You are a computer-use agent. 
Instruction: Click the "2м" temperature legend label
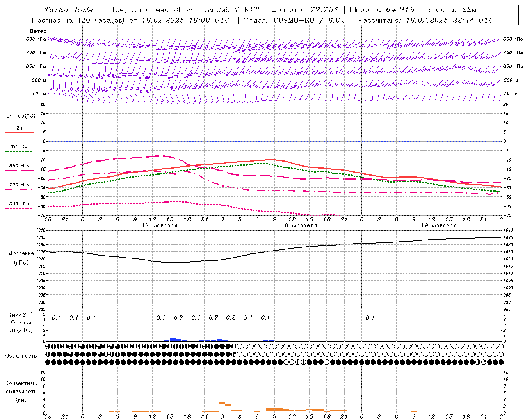pyautogui.click(x=19, y=128)
